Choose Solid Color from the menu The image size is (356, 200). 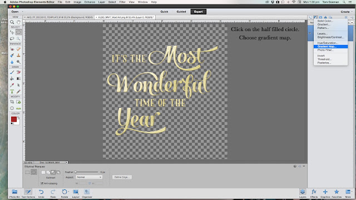coord(330,21)
